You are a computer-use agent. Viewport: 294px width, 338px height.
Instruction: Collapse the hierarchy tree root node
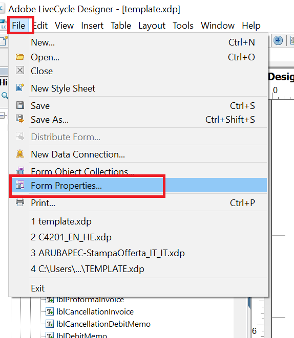2,116
